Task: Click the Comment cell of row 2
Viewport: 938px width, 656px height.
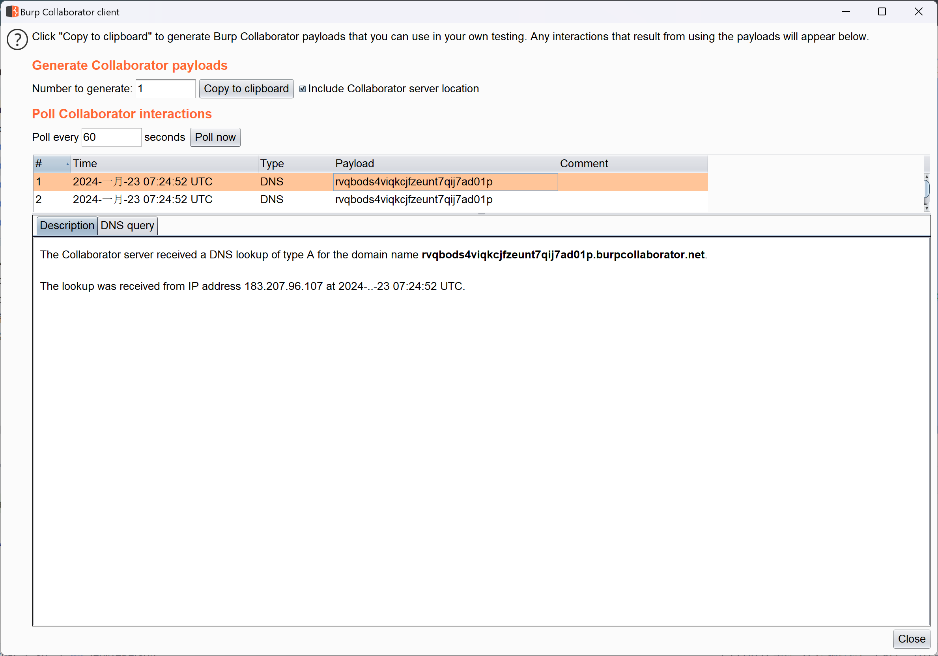Action: tap(632, 199)
